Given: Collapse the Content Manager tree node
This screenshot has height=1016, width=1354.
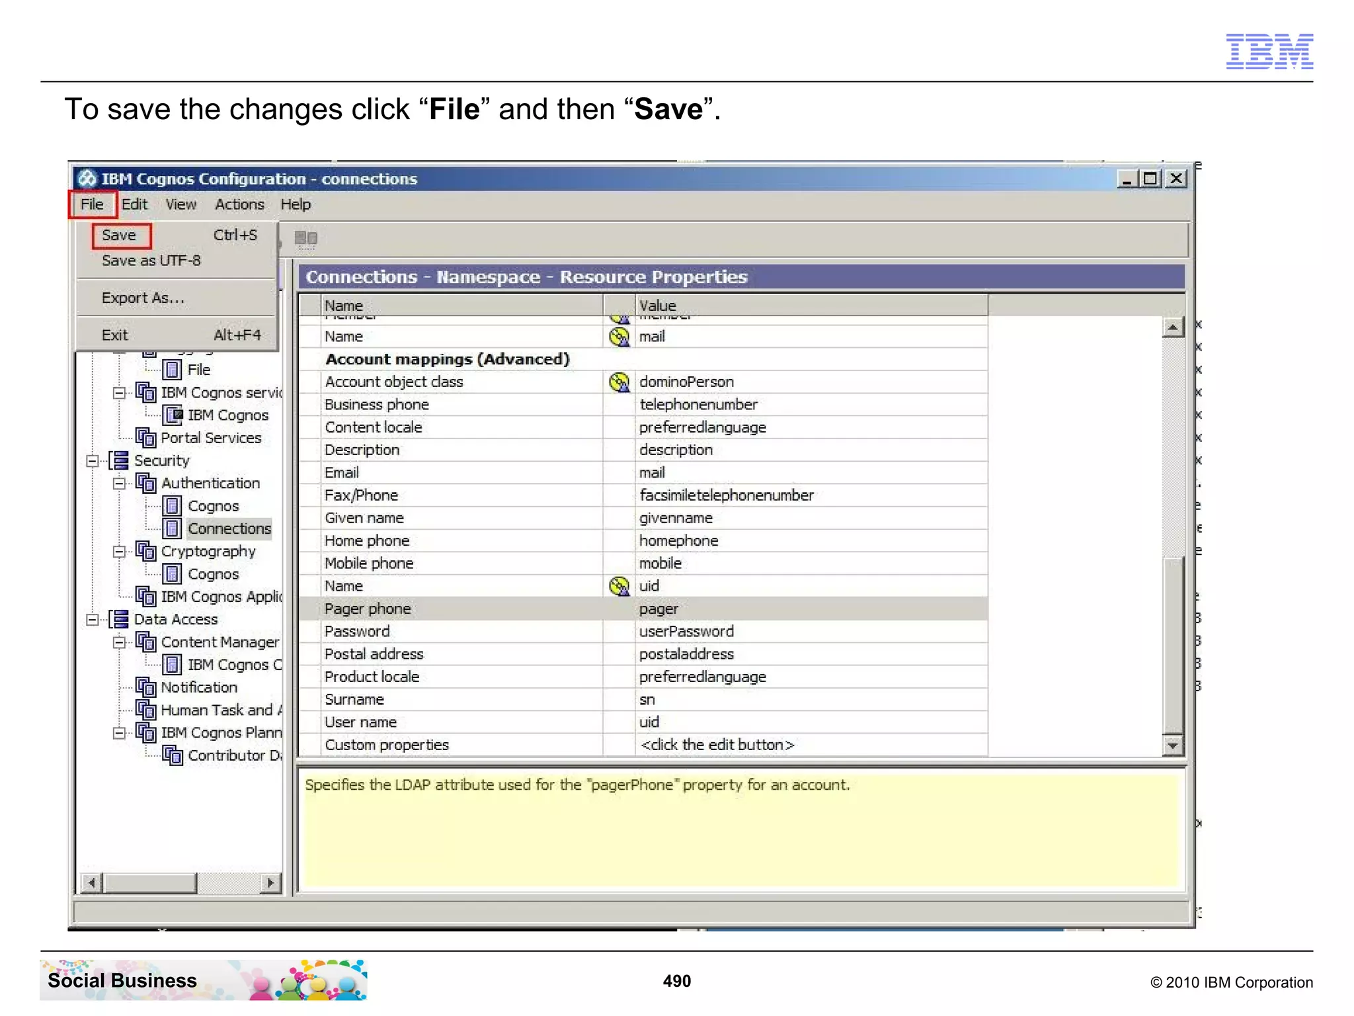Looking at the screenshot, I should 119,642.
